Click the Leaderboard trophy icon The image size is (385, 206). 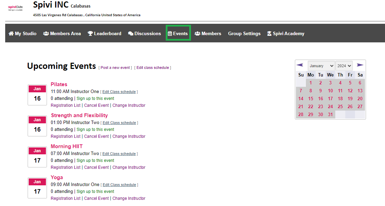click(x=90, y=34)
